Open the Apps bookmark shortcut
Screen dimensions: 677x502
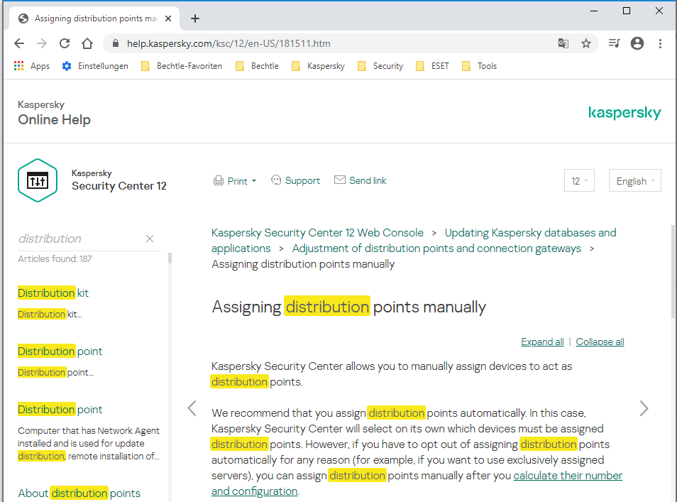32,66
